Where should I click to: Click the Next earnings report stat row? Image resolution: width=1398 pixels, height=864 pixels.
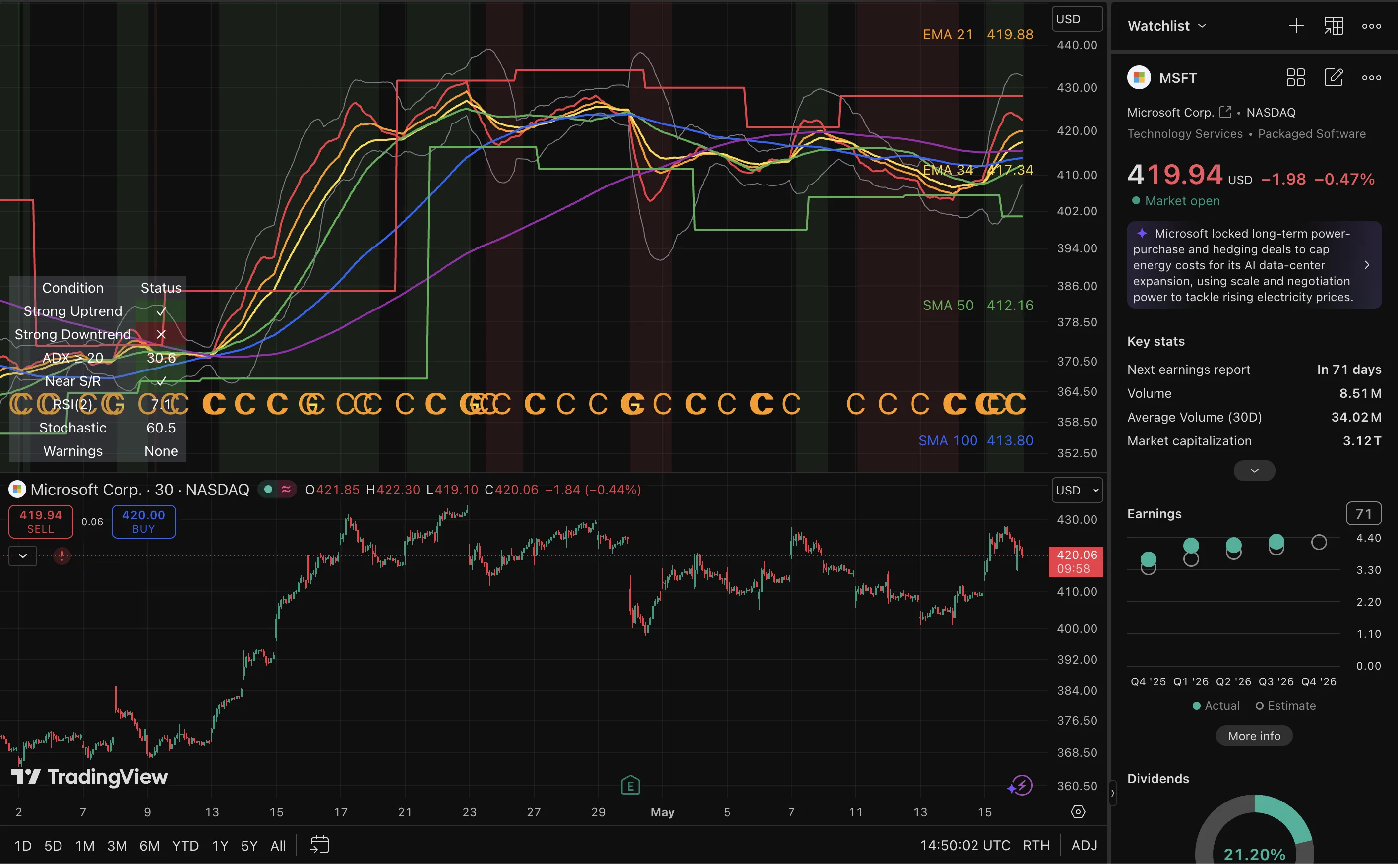(x=1254, y=369)
